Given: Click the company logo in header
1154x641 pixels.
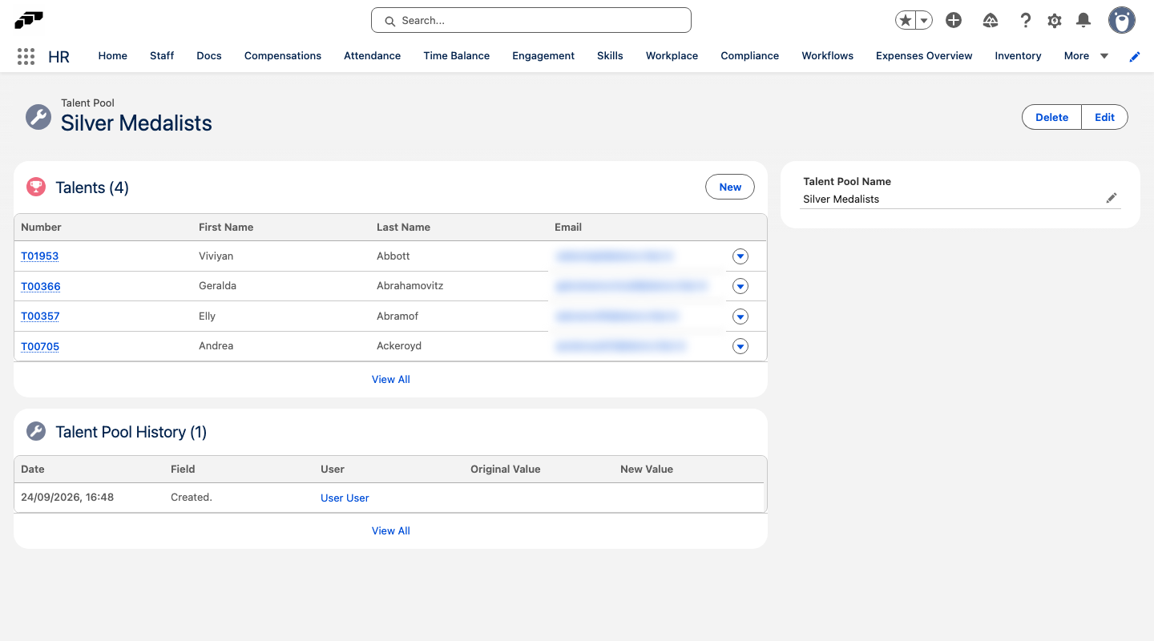Looking at the screenshot, I should 29,20.
